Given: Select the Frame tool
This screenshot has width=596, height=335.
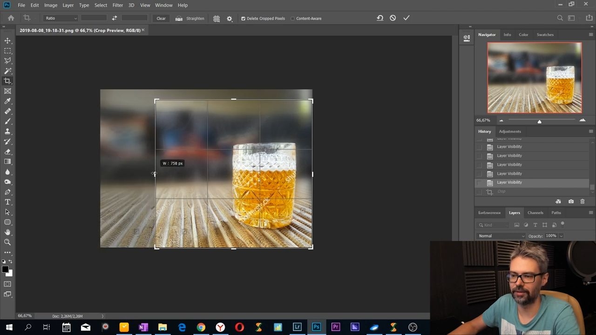Looking at the screenshot, I should [7, 91].
